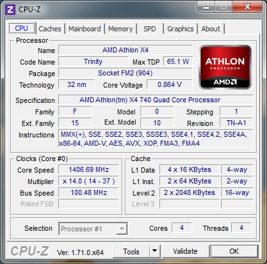267x264 pixels.
Task: Click the Multiplier value 'x 14.0 ( 14 - 37 )'
Action: pyautogui.click(x=88, y=181)
